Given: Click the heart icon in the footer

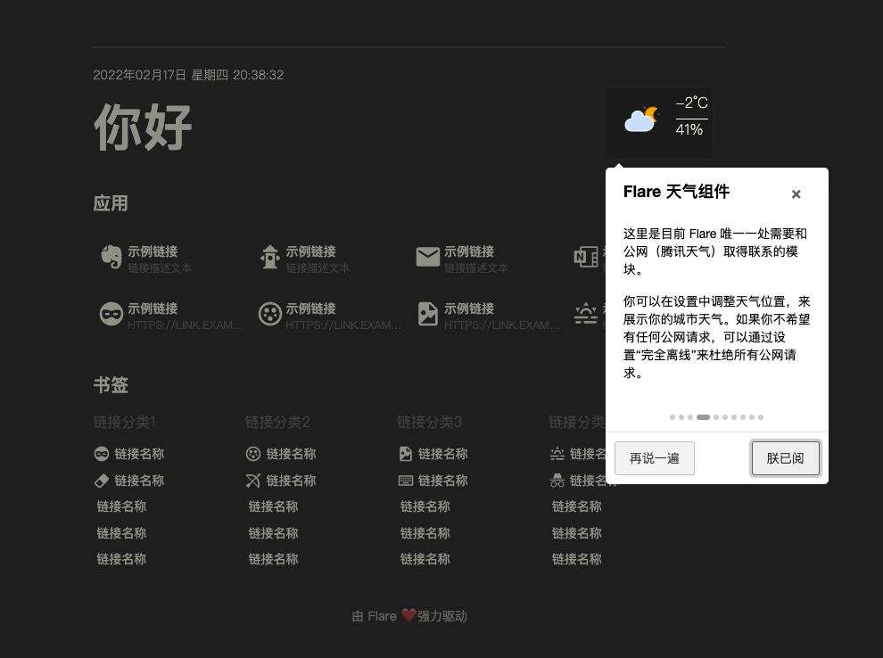Looking at the screenshot, I should point(408,615).
